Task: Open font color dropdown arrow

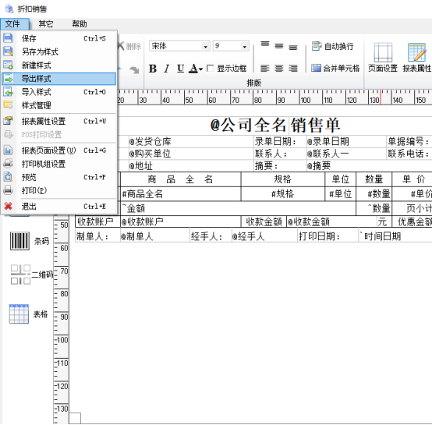Action: tap(201, 69)
